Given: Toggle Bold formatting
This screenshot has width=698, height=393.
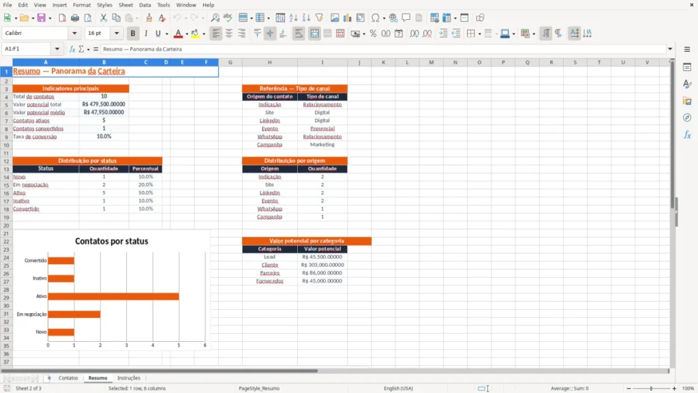Looking at the screenshot, I should pos(133,33).
